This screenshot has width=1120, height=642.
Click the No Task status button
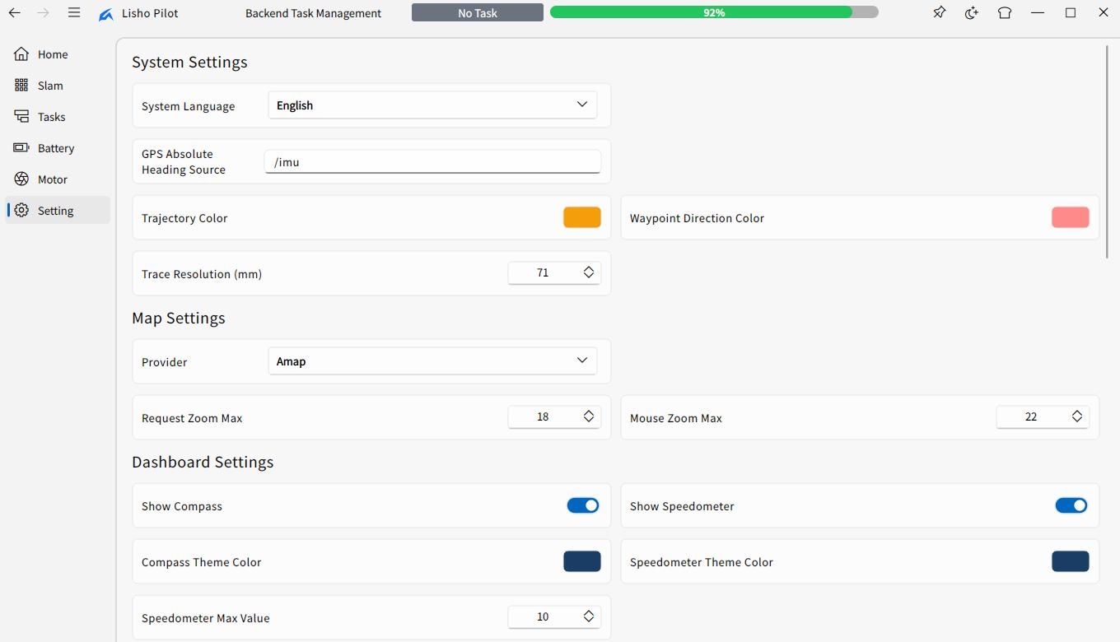pyautogui.click(x=478, y=12)
